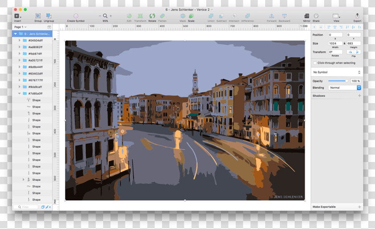Viewport: 375px width, 229px height.
Task: Click the layer Filter search field
Action: point(25,207)
